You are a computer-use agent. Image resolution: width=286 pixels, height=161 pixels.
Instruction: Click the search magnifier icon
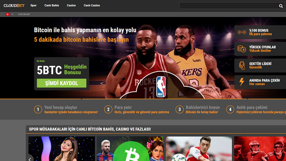click(281, 6)
